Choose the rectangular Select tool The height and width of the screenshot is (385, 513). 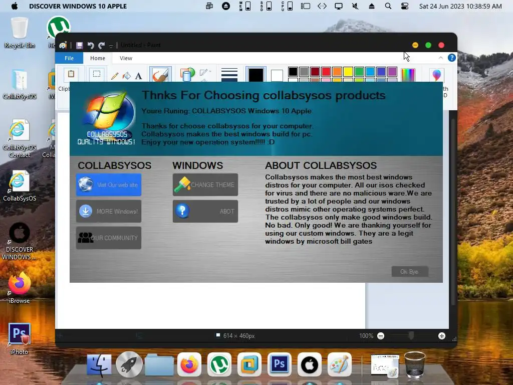(97, 74)
